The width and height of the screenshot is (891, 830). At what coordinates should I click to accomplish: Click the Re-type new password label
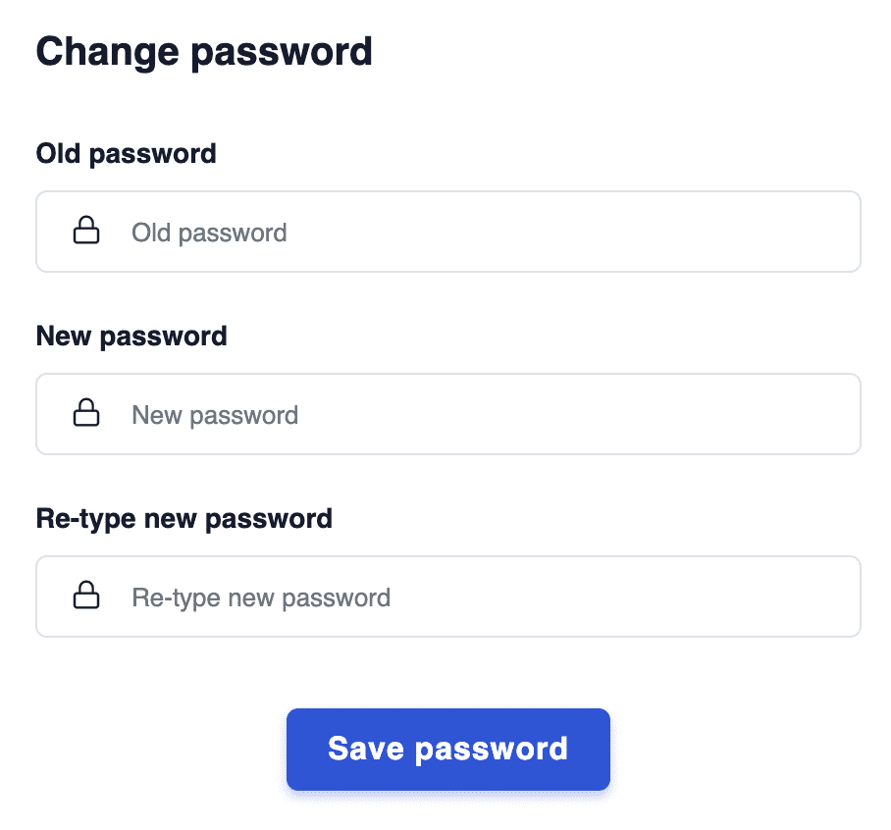pos(184,518)
